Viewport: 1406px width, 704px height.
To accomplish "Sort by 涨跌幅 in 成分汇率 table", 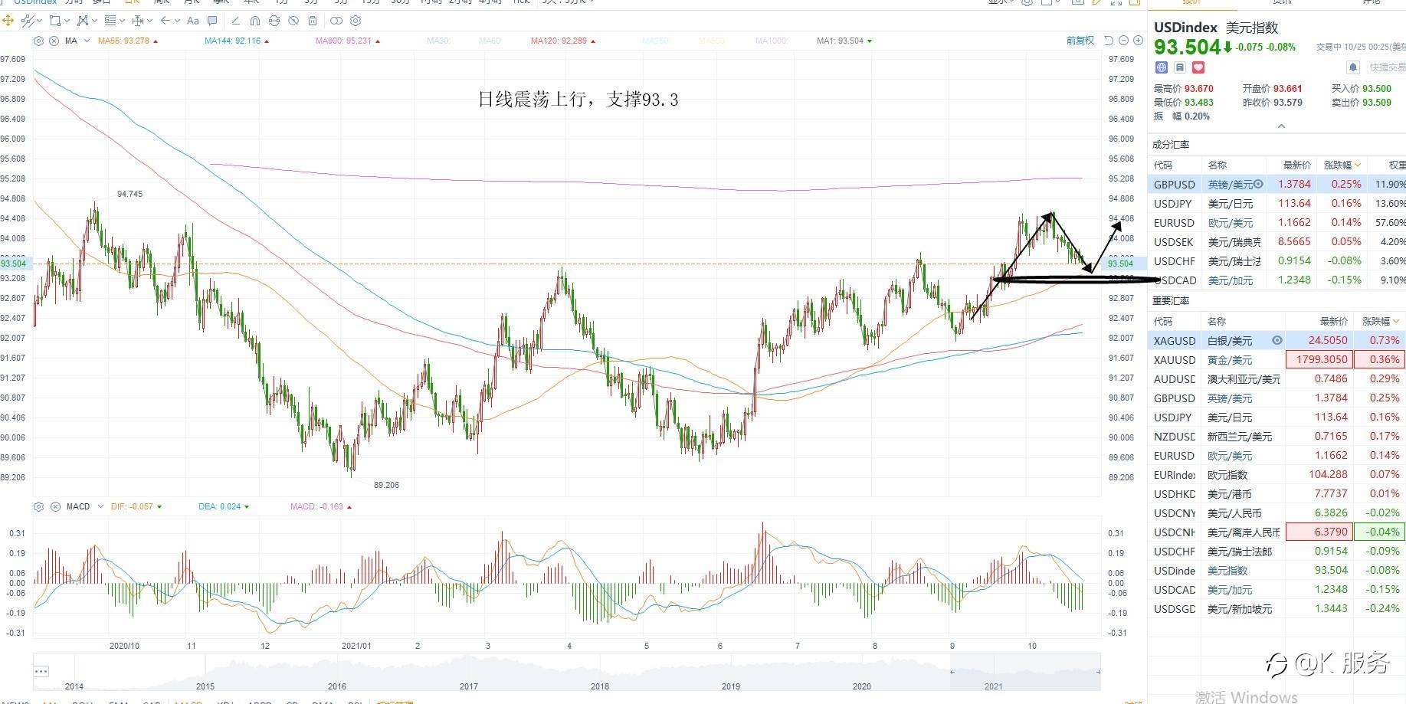I will click(1342, 165).
